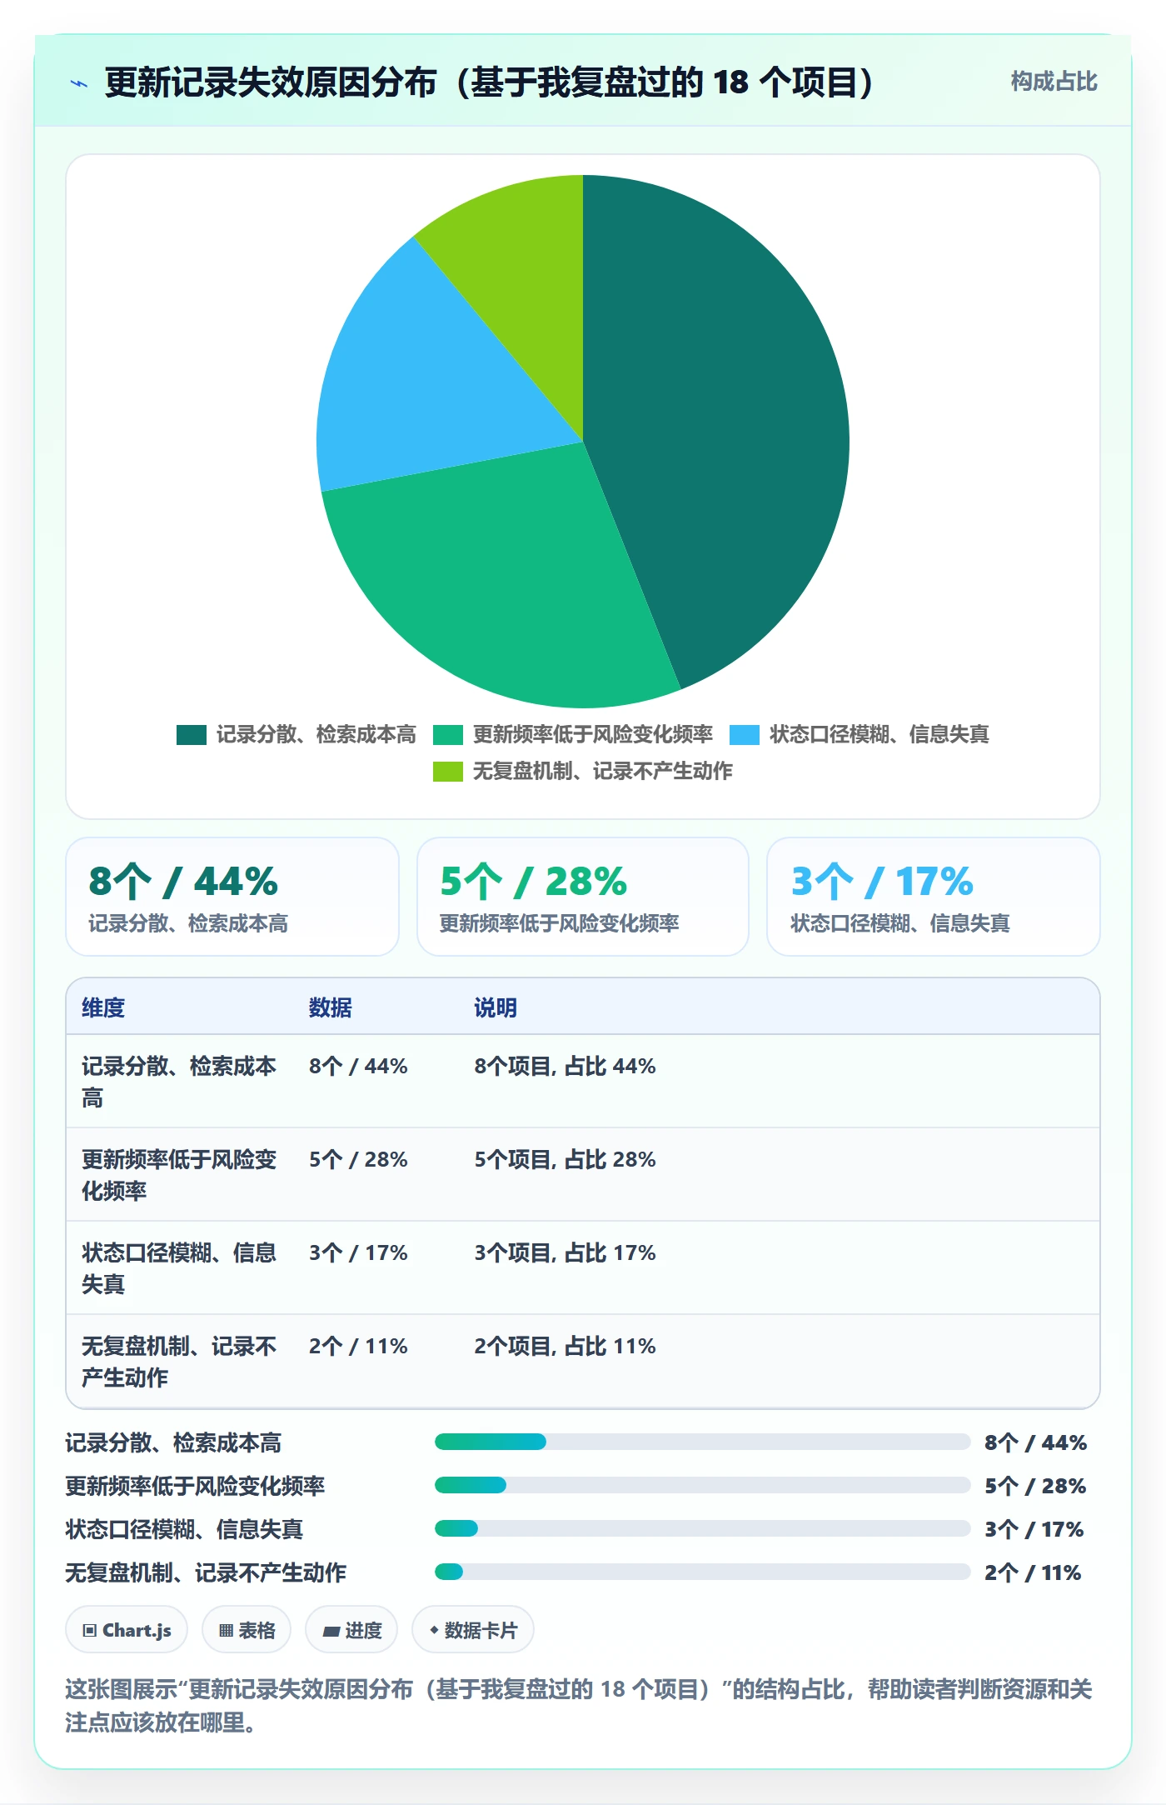Toggle the lime legend swatch 无复盘机制

pyautogui.click(x=448, y=772)
